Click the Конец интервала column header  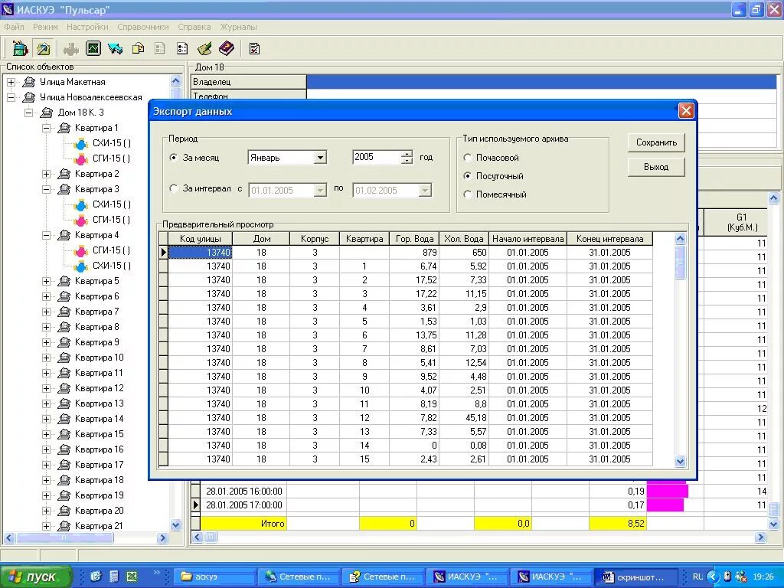610,239
